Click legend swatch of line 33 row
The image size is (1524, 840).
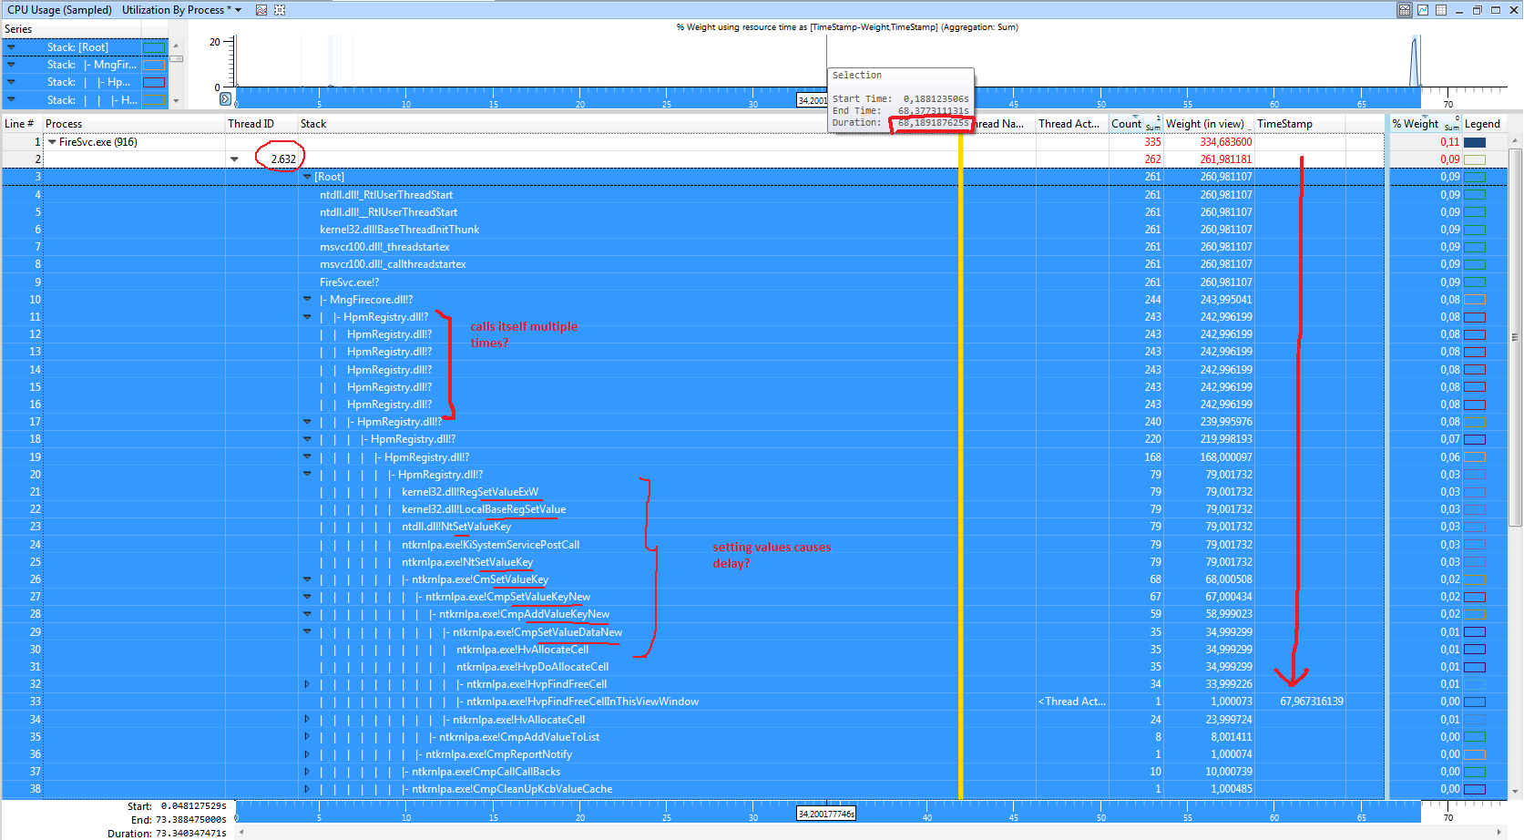click(1475, 702)
